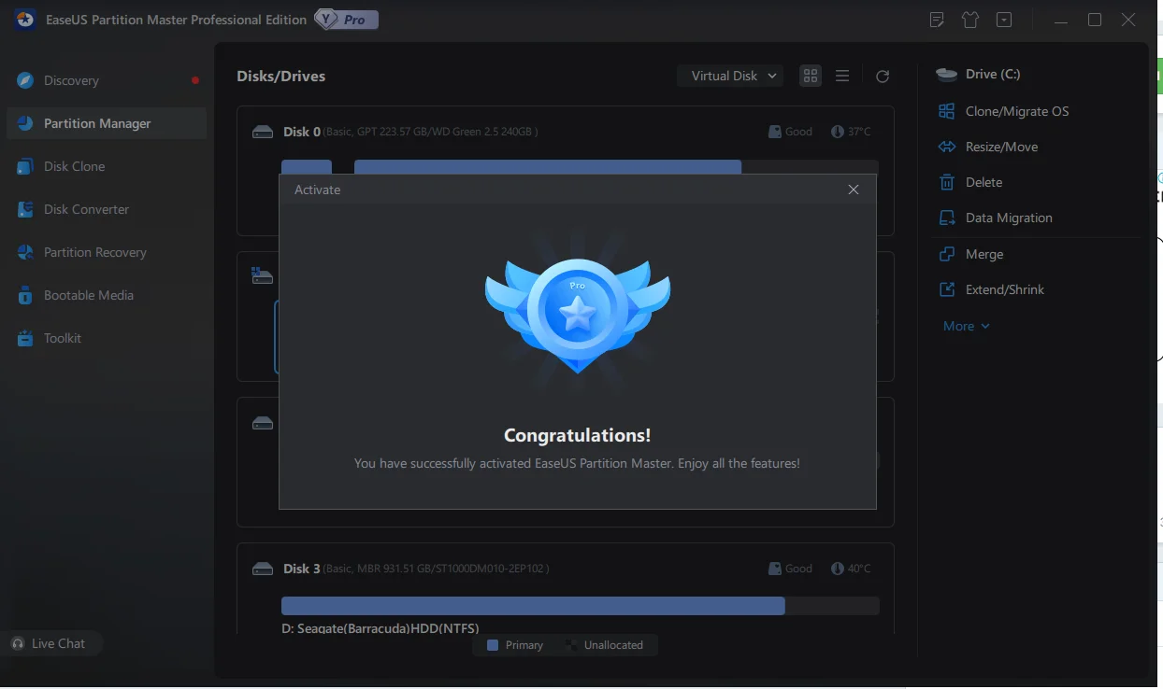
Task: Click Disk 3 40°C temperature indicator
Action: point(851,568)
